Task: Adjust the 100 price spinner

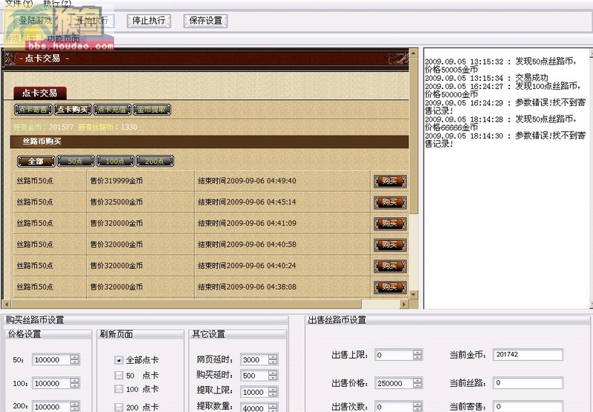Action: click(x=75, y=383)
